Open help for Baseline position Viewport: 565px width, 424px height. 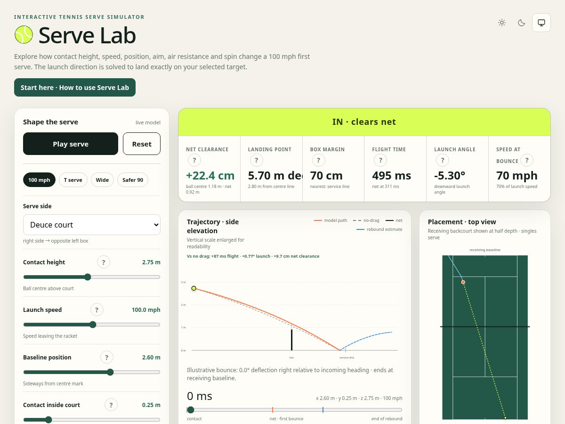tap(107, 358)
